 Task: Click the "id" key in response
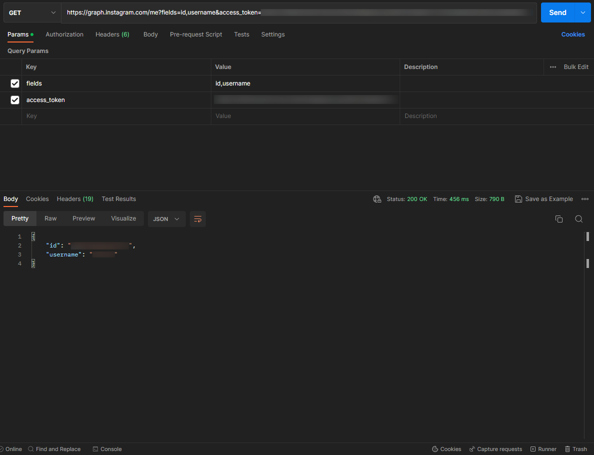pos(53,245)
